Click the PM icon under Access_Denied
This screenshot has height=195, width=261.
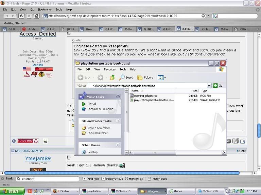[x=46, y=141]
